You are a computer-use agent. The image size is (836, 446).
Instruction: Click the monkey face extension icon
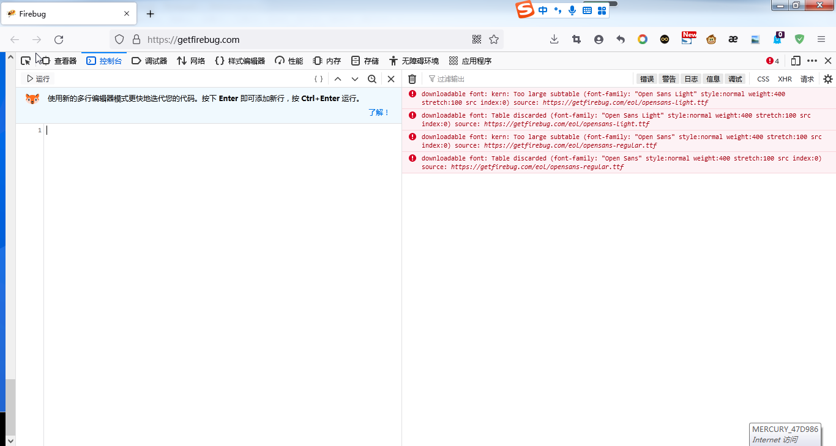711,39
